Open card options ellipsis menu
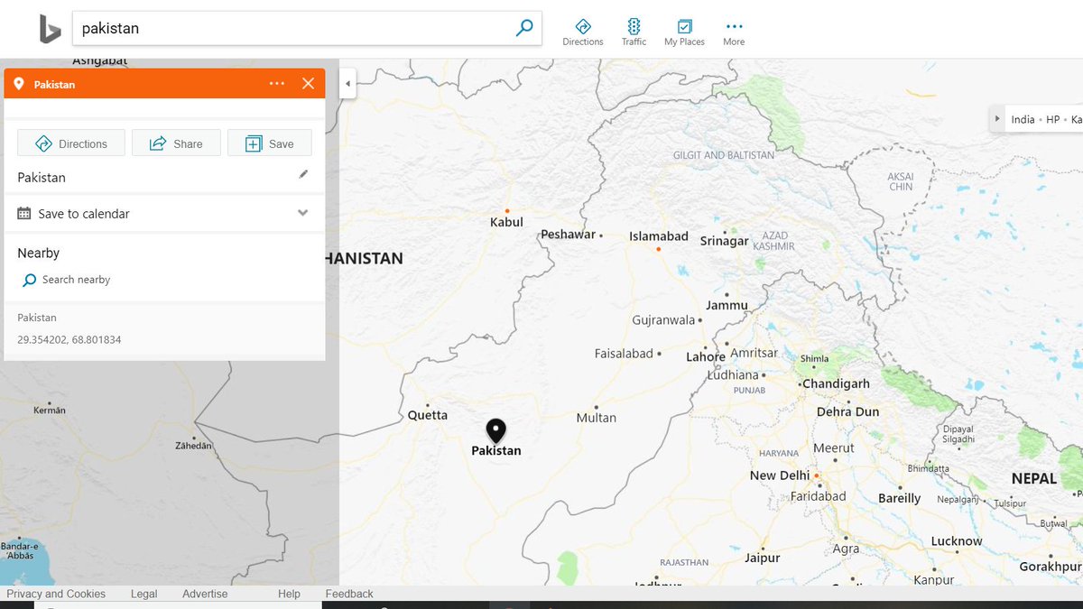Screen dimensions: 1083x609 pyautogui.click(x=277, y=84)
